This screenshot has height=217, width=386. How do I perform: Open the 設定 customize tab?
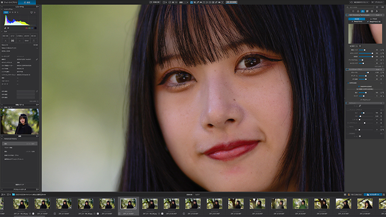coord(27,2)
